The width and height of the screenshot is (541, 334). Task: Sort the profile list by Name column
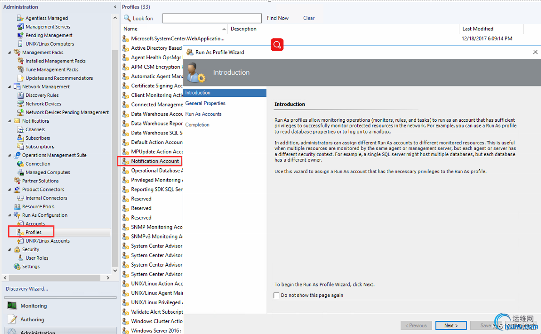[x=175, y=29]
